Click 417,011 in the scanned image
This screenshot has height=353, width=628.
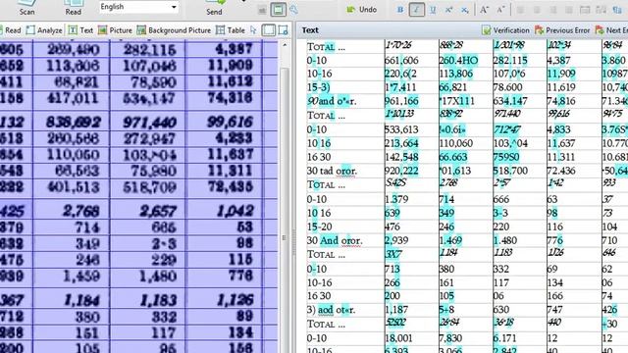73,98
